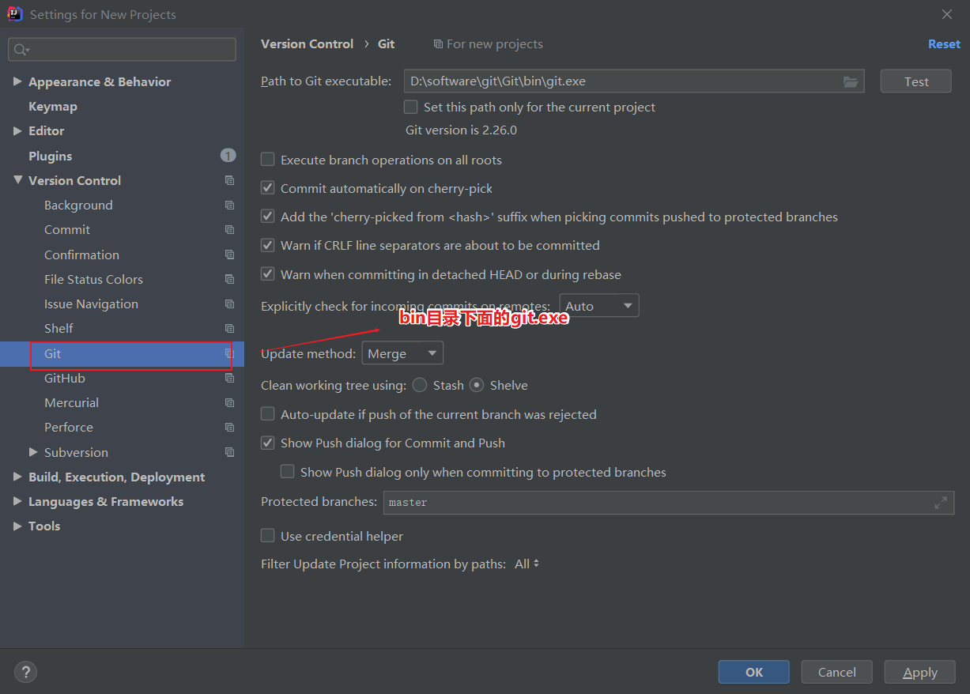Open the Update method Merge dropdown

[402, 353]
